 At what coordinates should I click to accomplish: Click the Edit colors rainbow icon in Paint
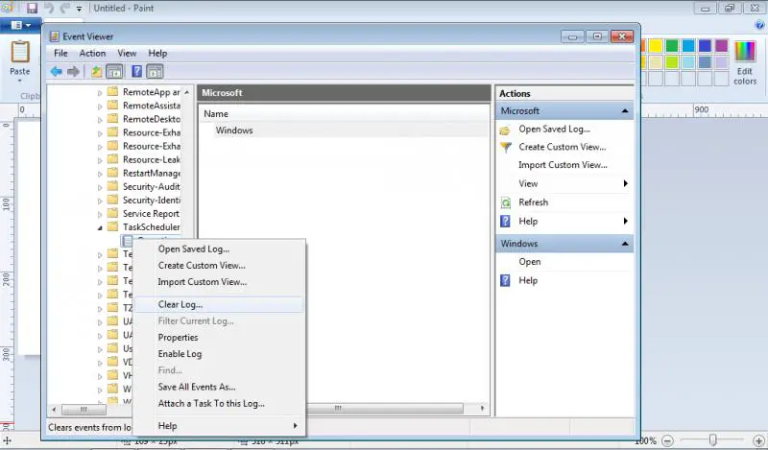pyautogui.click(x=745, y=52)
